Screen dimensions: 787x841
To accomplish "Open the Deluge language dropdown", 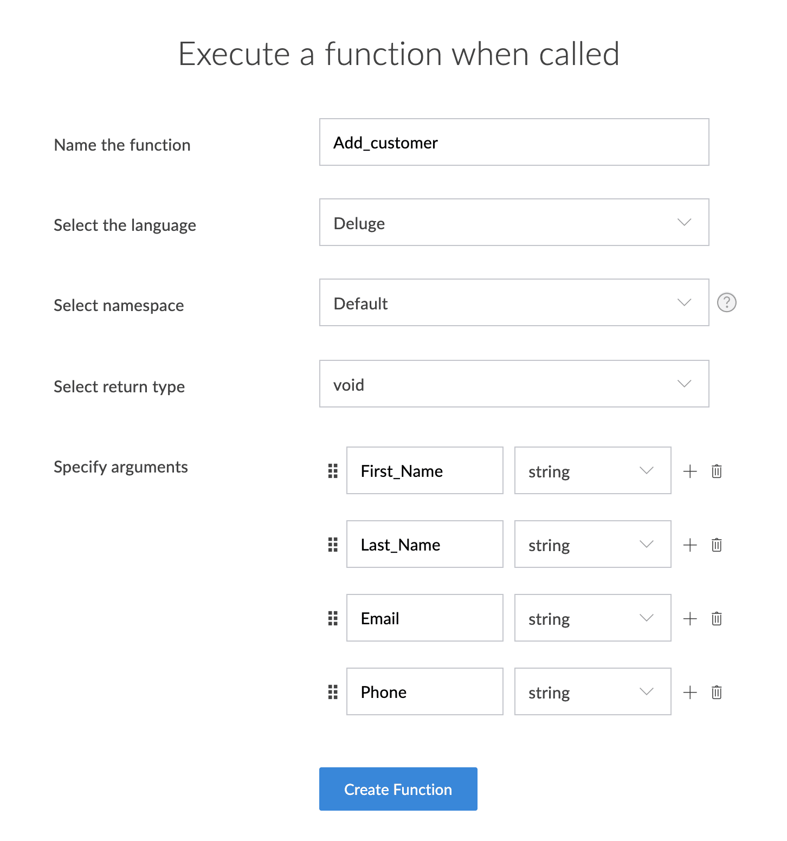I will (514, 222).
